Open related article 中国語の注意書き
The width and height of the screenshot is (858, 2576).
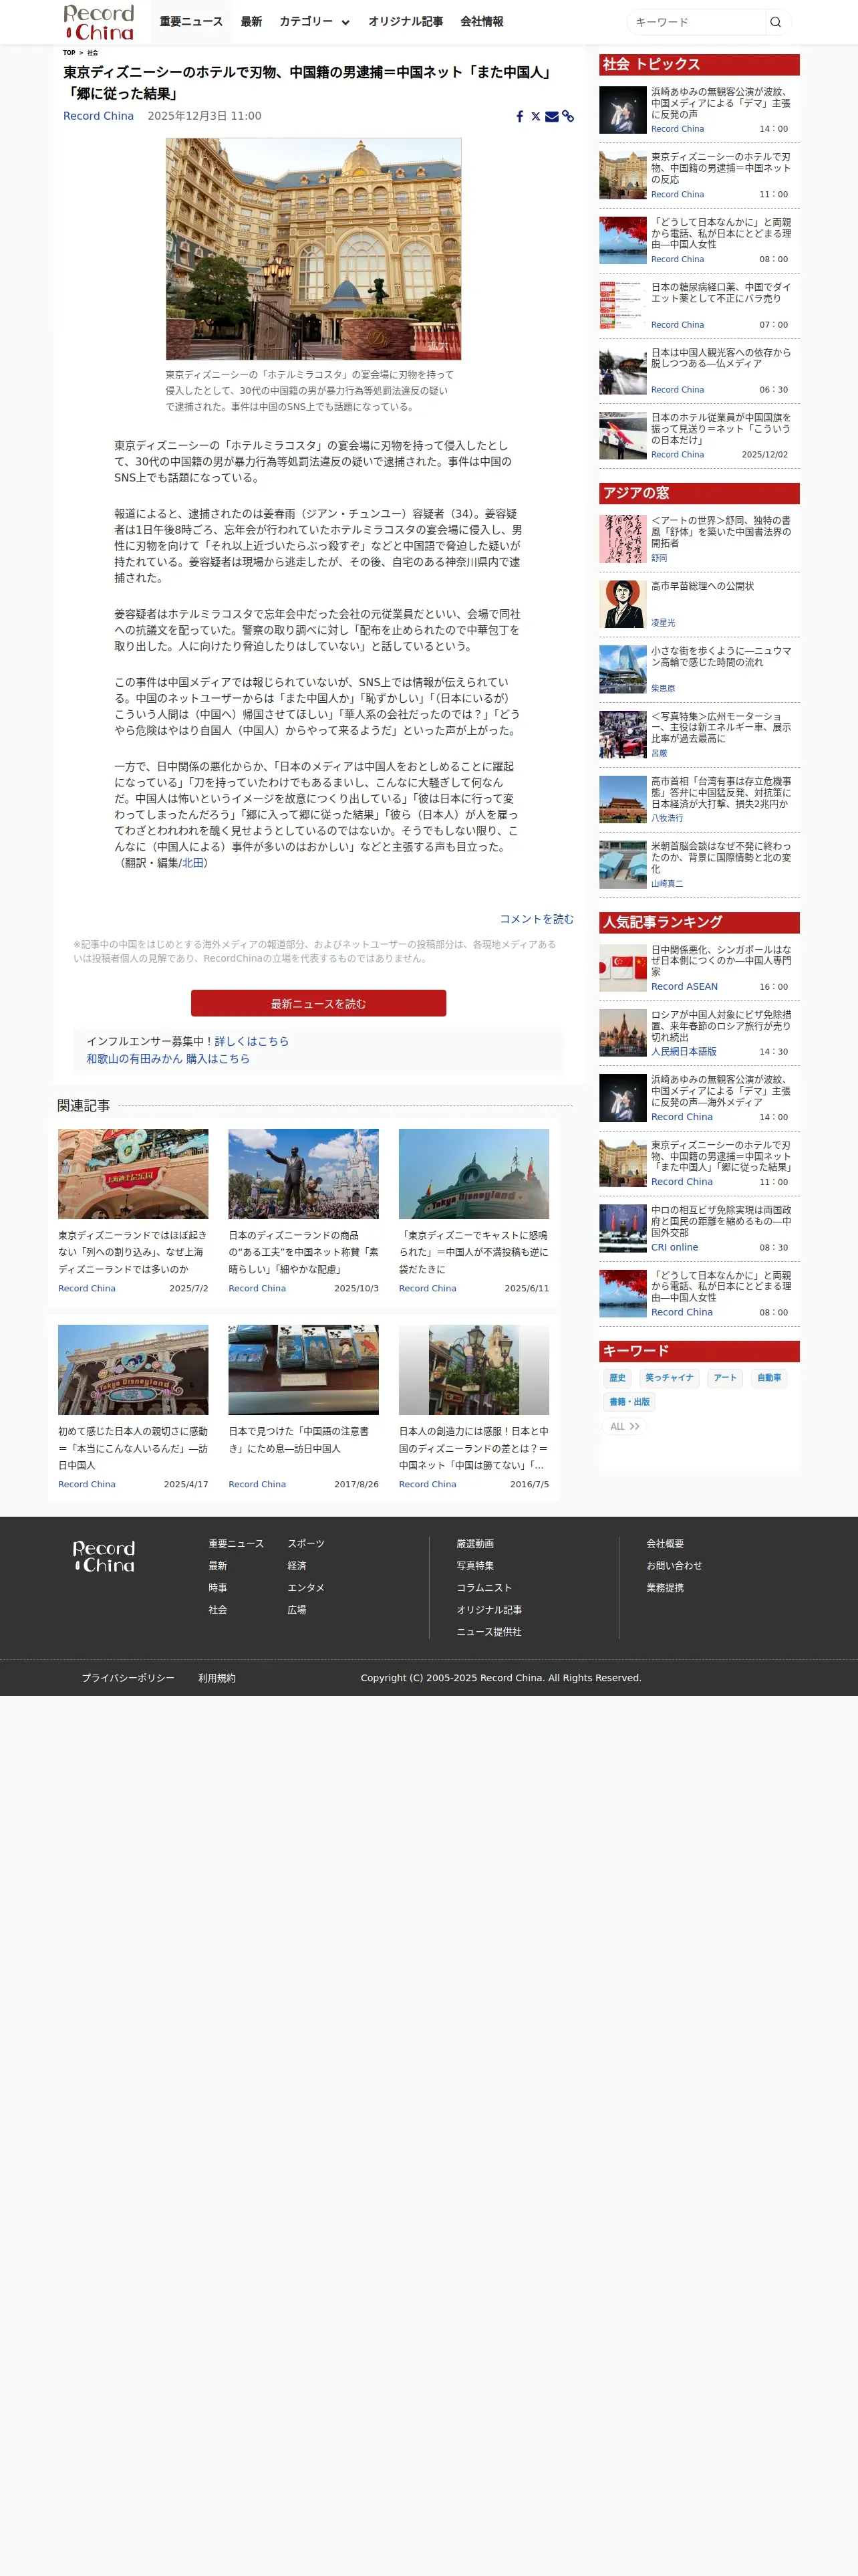click(x=303, y=1440)
